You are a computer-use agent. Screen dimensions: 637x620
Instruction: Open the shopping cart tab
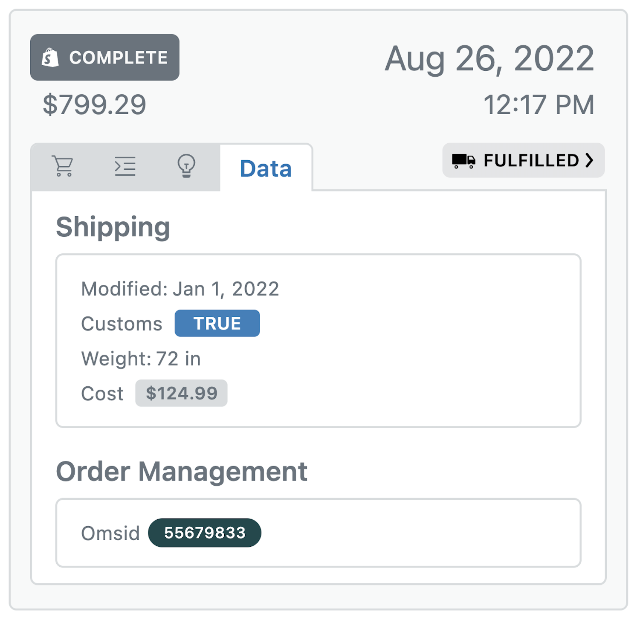tap(63, 166)
